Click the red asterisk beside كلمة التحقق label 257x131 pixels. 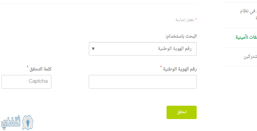point(27,67)
